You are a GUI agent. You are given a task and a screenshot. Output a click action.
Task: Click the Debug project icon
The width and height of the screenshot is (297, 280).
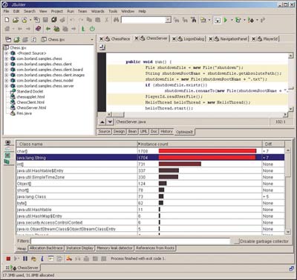tap(238, 20)
